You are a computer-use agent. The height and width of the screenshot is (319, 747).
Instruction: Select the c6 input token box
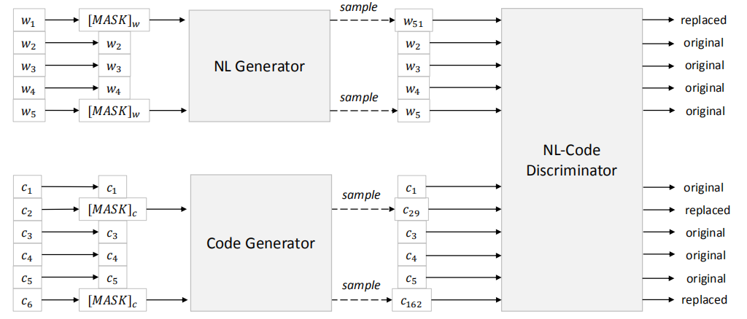tap(27, 301)
